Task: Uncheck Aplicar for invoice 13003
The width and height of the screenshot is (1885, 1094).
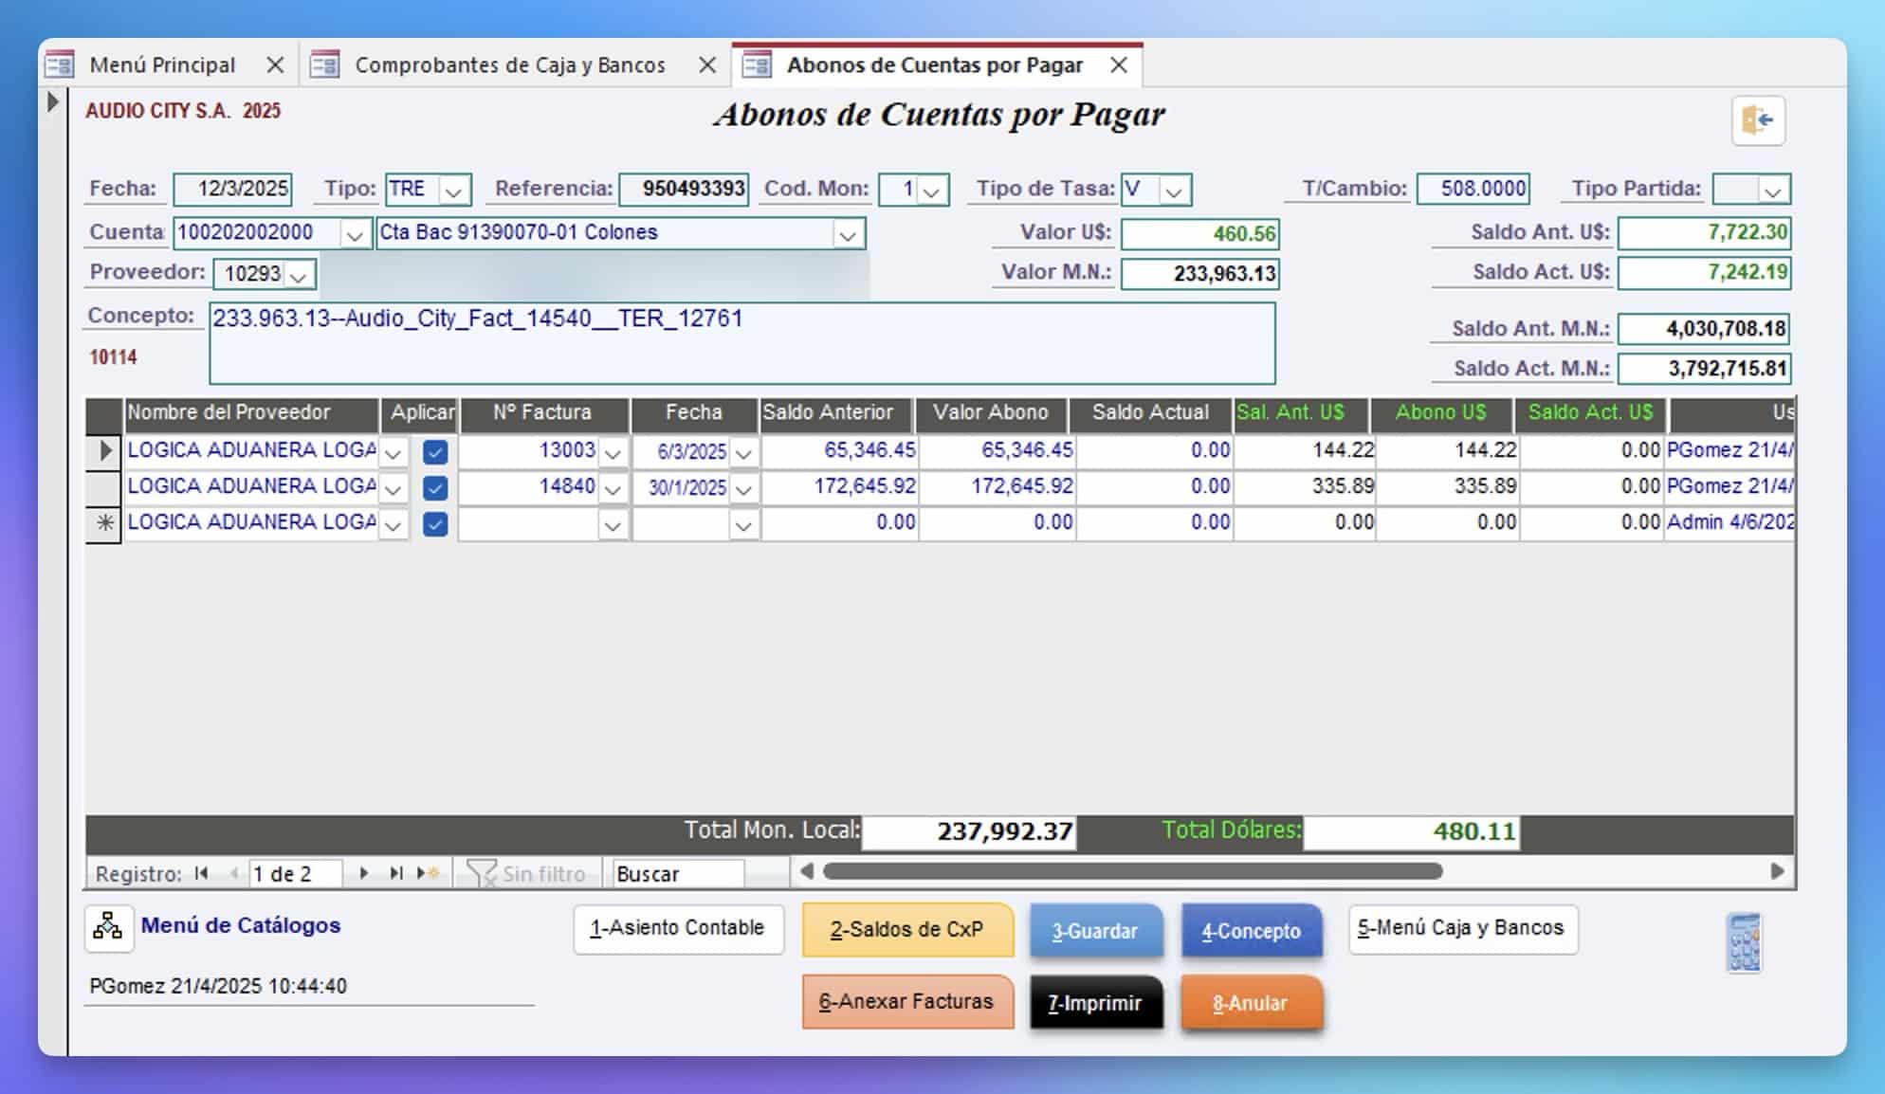Action: tap(435, 452)
